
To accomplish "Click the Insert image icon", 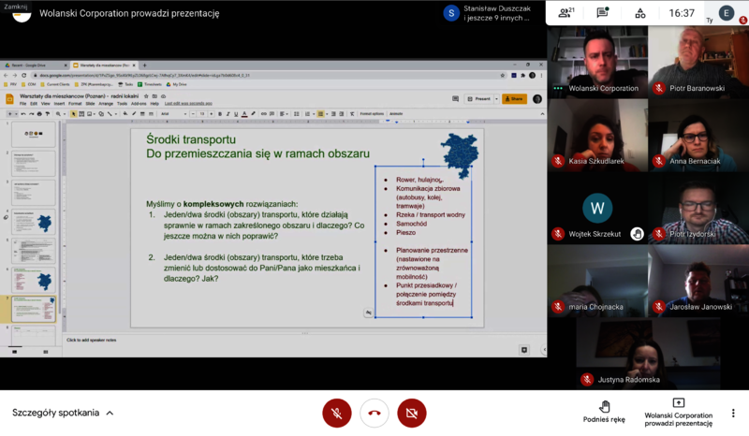I will [x=89, y=113].
